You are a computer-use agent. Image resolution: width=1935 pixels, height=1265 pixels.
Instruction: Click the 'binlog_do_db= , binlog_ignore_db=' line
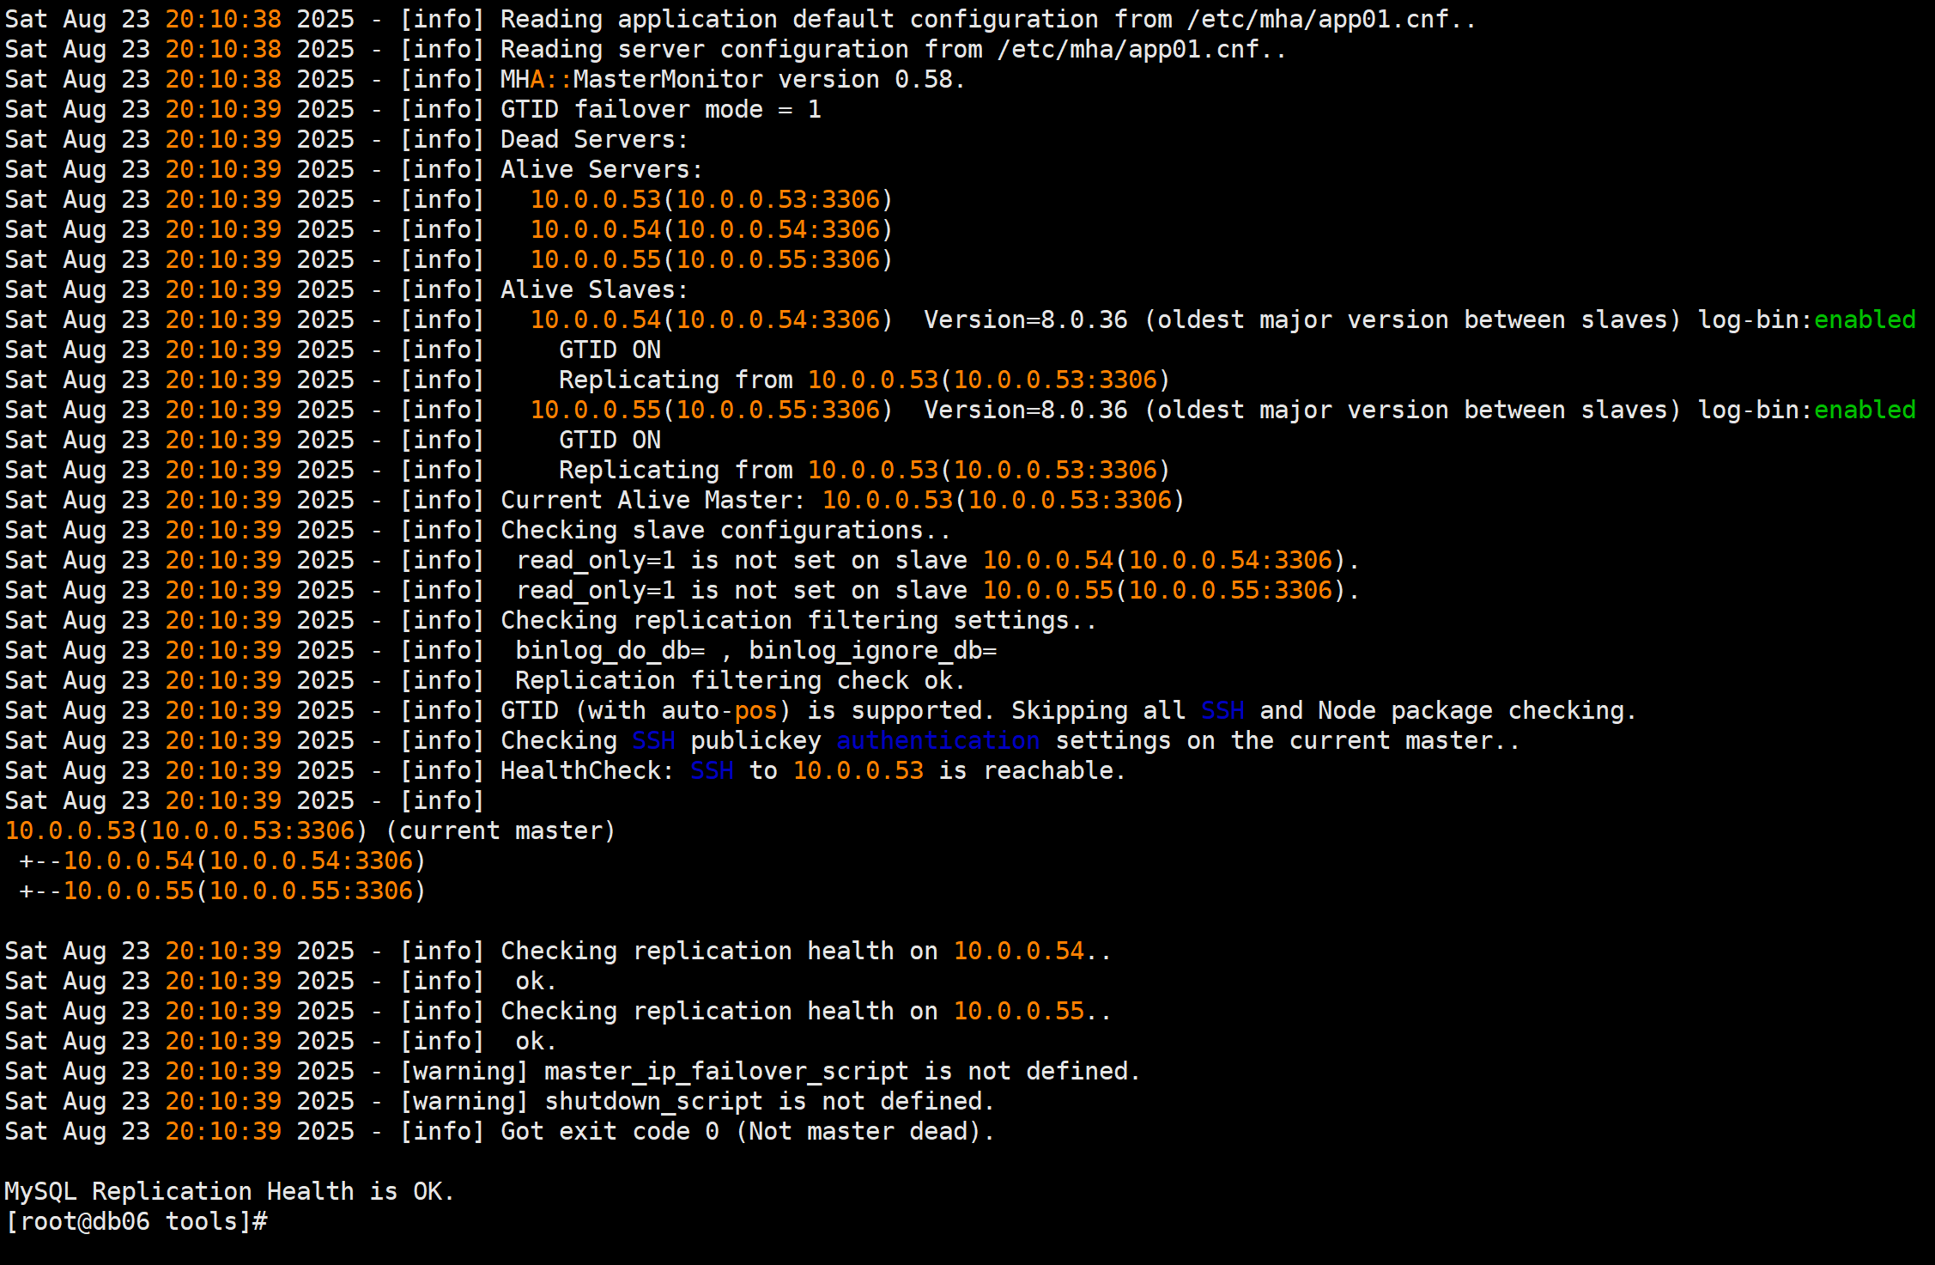click(756, 650)
